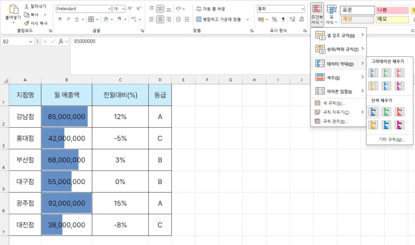
Task: Select the blue gradient fill data bar
Action: coord(373,73)
